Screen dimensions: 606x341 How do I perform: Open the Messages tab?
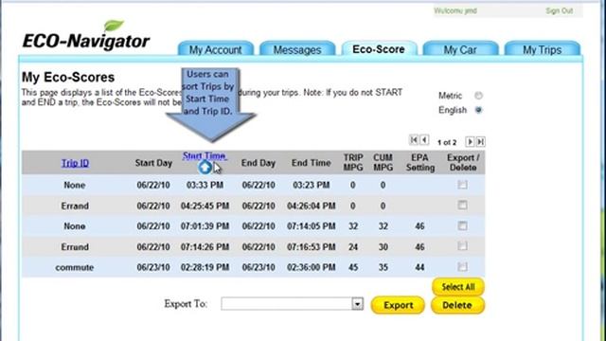[297, 49]
